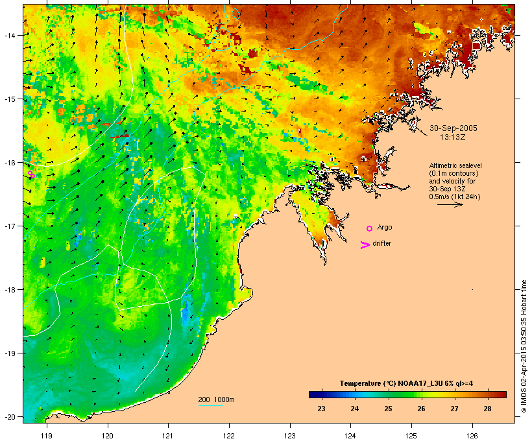Click the latitude axis label -18
The height and width of the screenshot is (441, 532).
click(10, 289)
